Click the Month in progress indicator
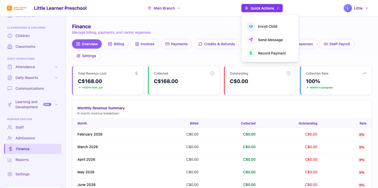This screenshot has width=378, height=188. coord(319,88)
